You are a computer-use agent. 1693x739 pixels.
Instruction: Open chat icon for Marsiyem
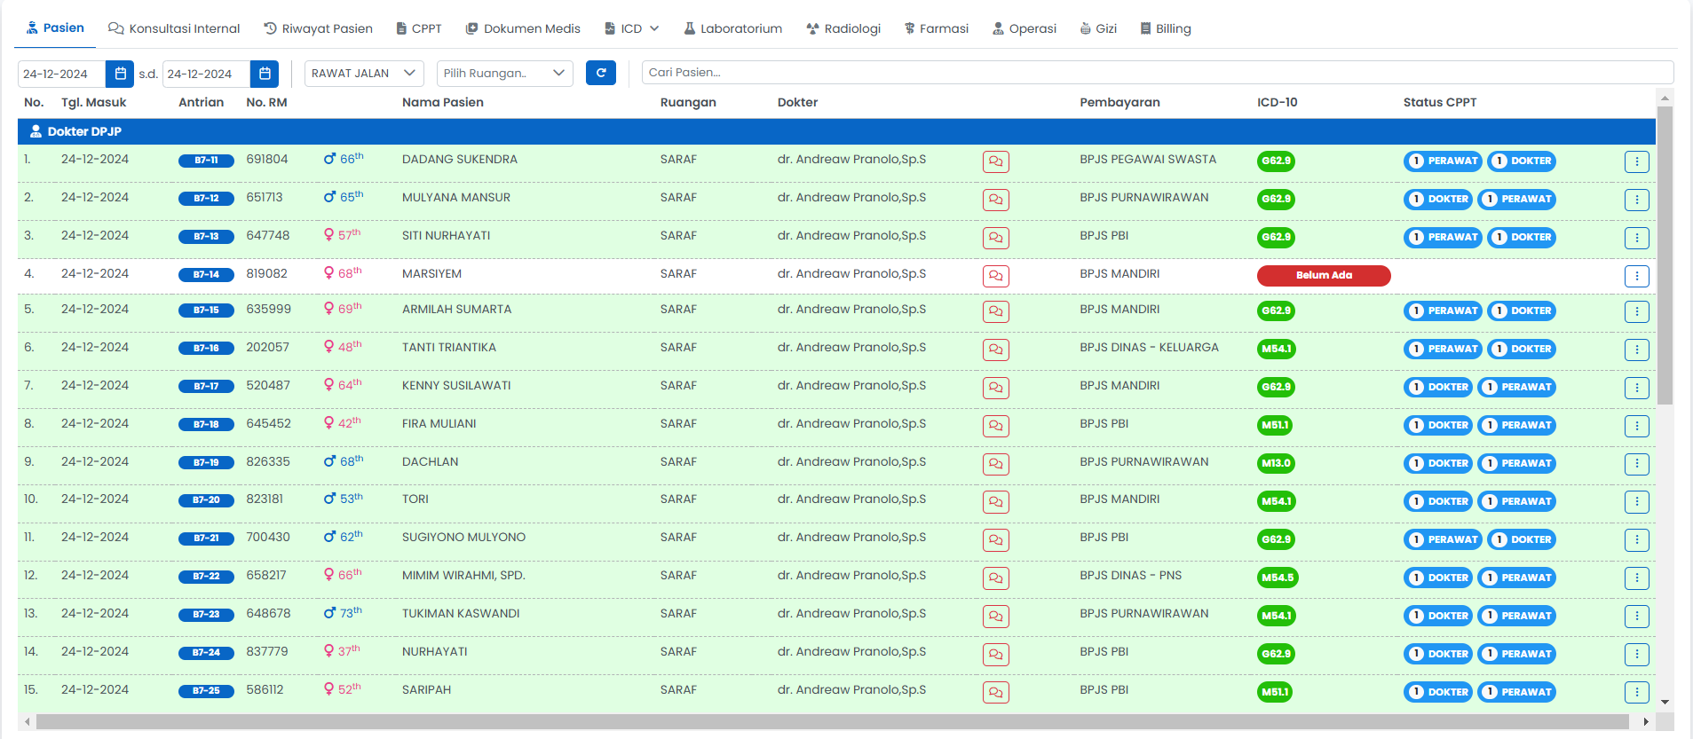click(995, 276)
